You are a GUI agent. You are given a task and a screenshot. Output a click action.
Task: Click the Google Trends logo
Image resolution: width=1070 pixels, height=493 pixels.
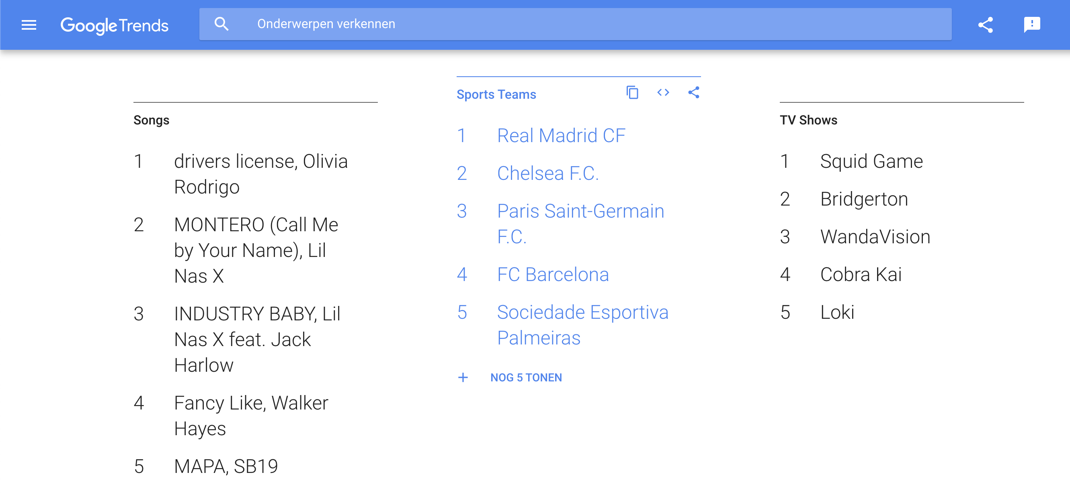[114, 25]
